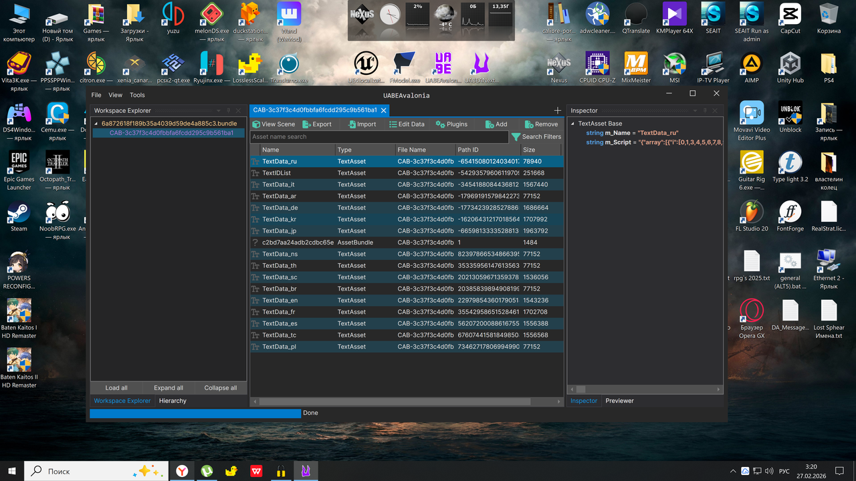
Task: Select the TextData_de asset row
Action: 407,208
